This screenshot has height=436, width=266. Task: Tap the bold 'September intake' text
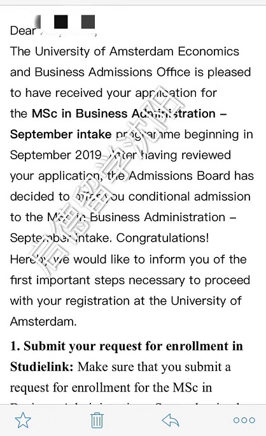point(61,134)
